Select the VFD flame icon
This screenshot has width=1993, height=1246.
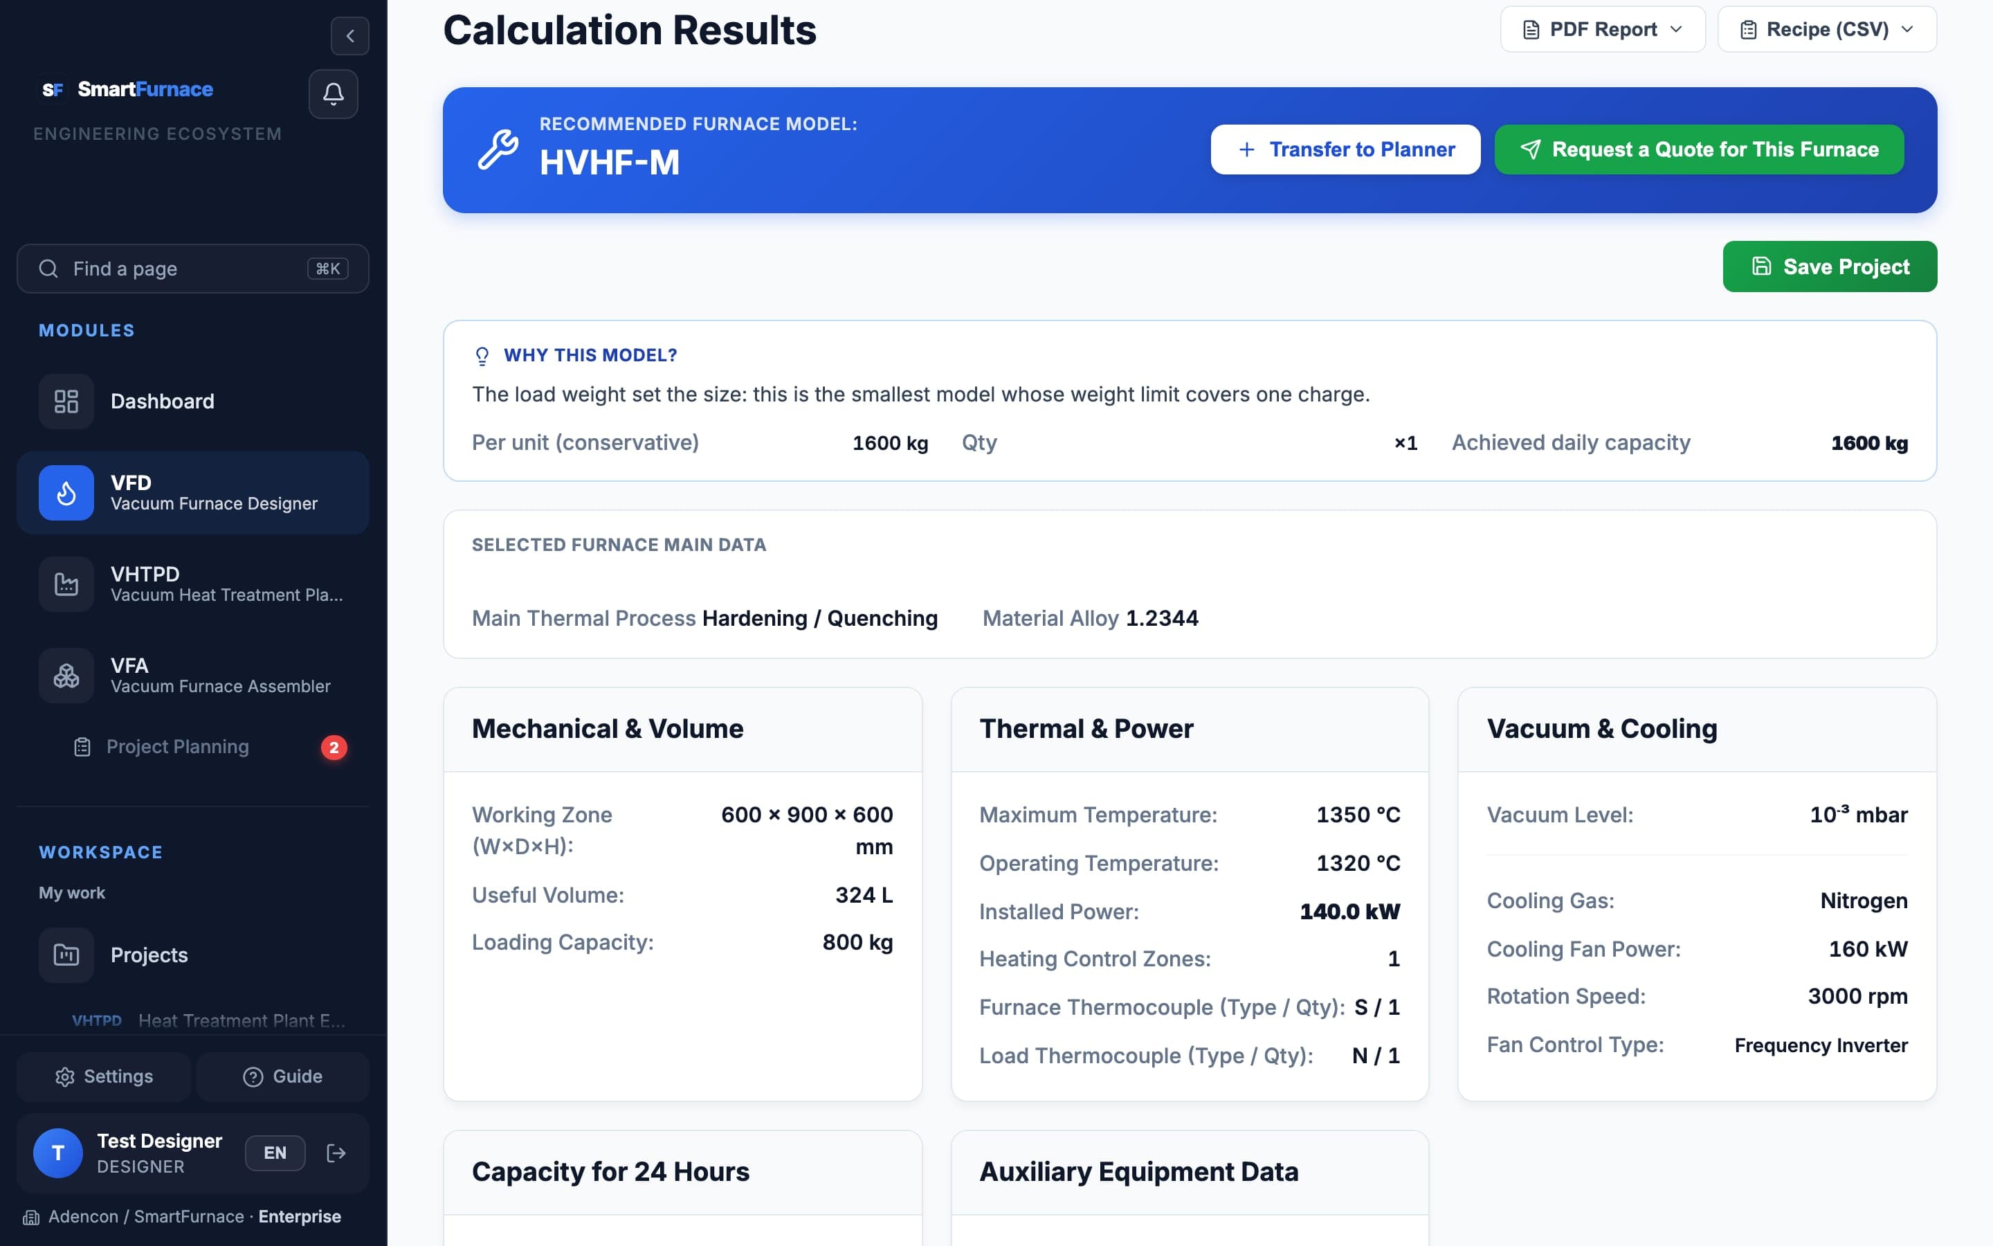(66, 493)
